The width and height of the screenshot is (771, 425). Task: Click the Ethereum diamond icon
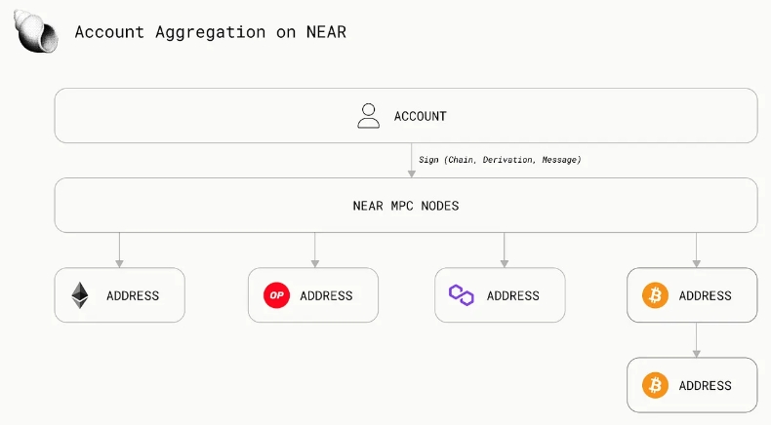pos(80,295)
